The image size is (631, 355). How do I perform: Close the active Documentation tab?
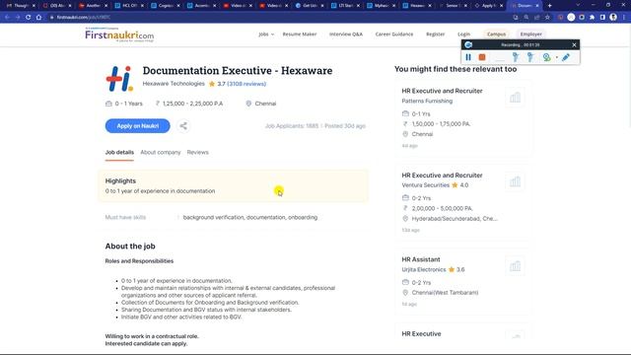[x=536, y=6]
